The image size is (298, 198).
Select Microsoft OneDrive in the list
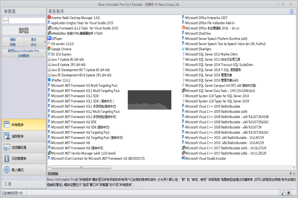[198, 33]
